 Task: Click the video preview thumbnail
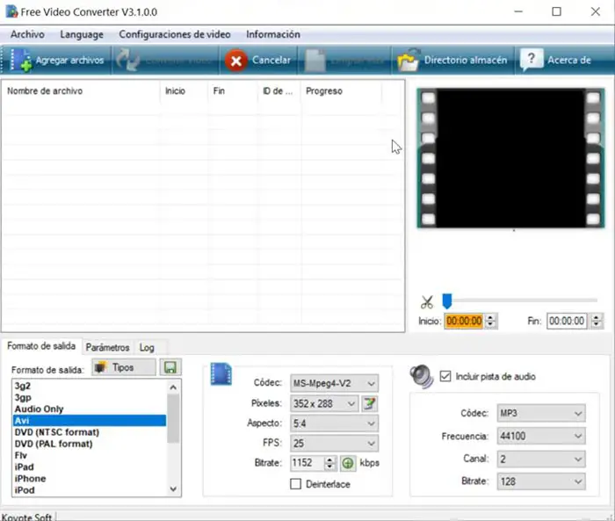click(510, 158)
